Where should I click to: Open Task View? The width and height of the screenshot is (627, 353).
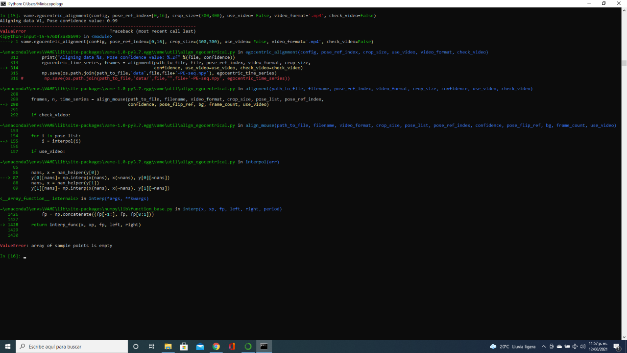(x=151, y=346)
